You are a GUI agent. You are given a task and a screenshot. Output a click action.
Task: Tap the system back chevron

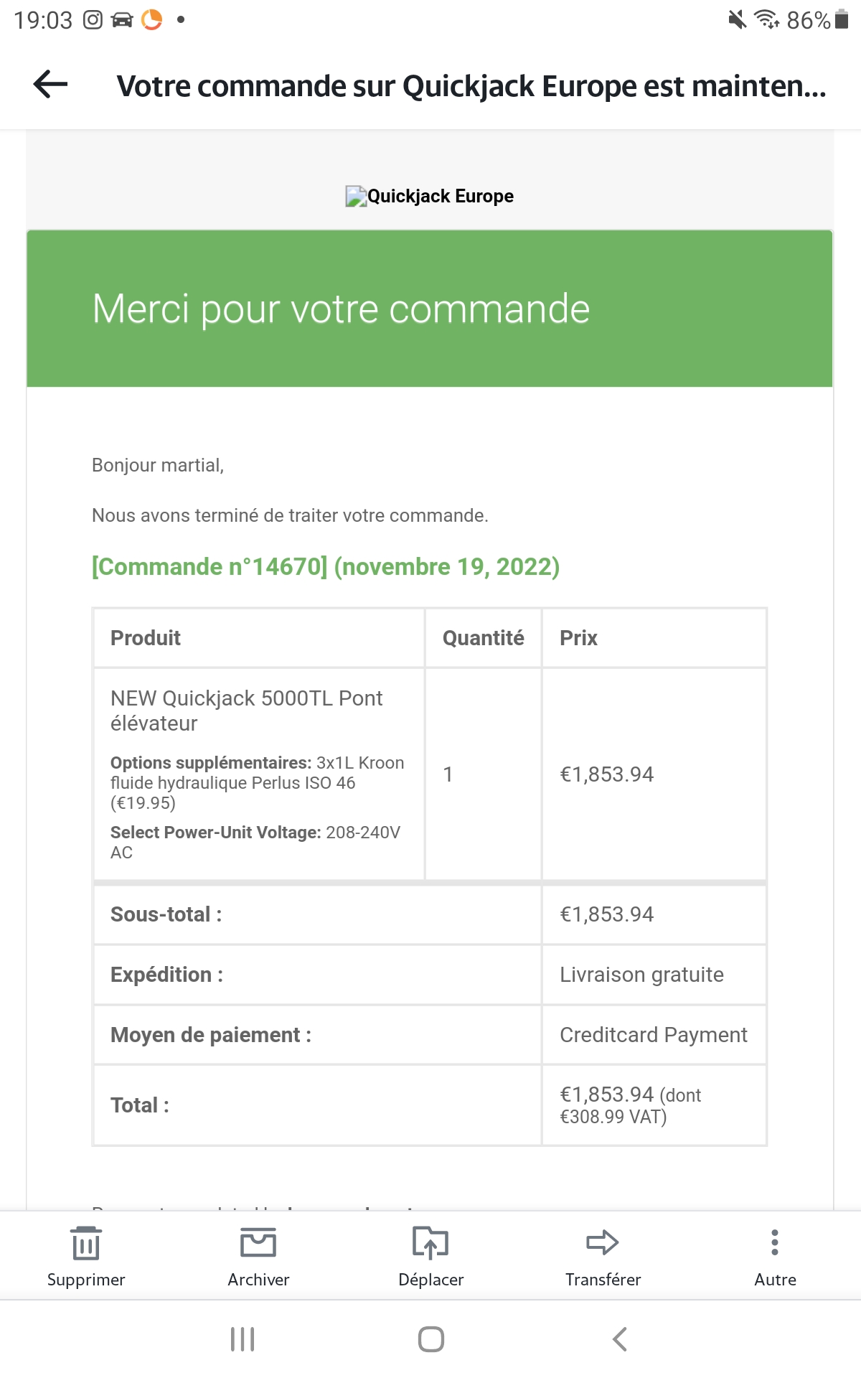click(x=620, y=1339)
